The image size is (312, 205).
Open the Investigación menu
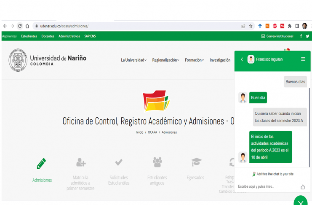coord(220,60)
